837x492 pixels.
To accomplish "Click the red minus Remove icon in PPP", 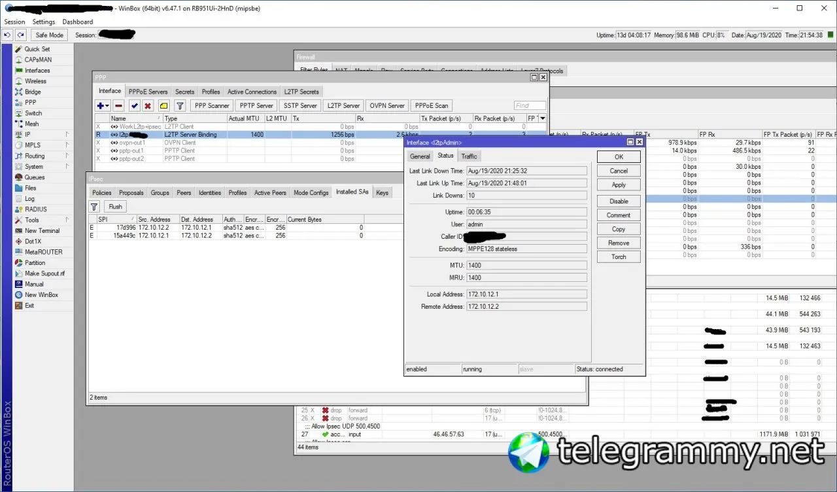I will [x=118, y=105].
